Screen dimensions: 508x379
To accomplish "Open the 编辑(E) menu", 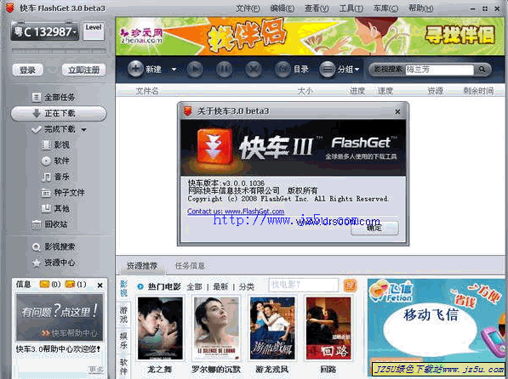I will [x=283, y=8].
